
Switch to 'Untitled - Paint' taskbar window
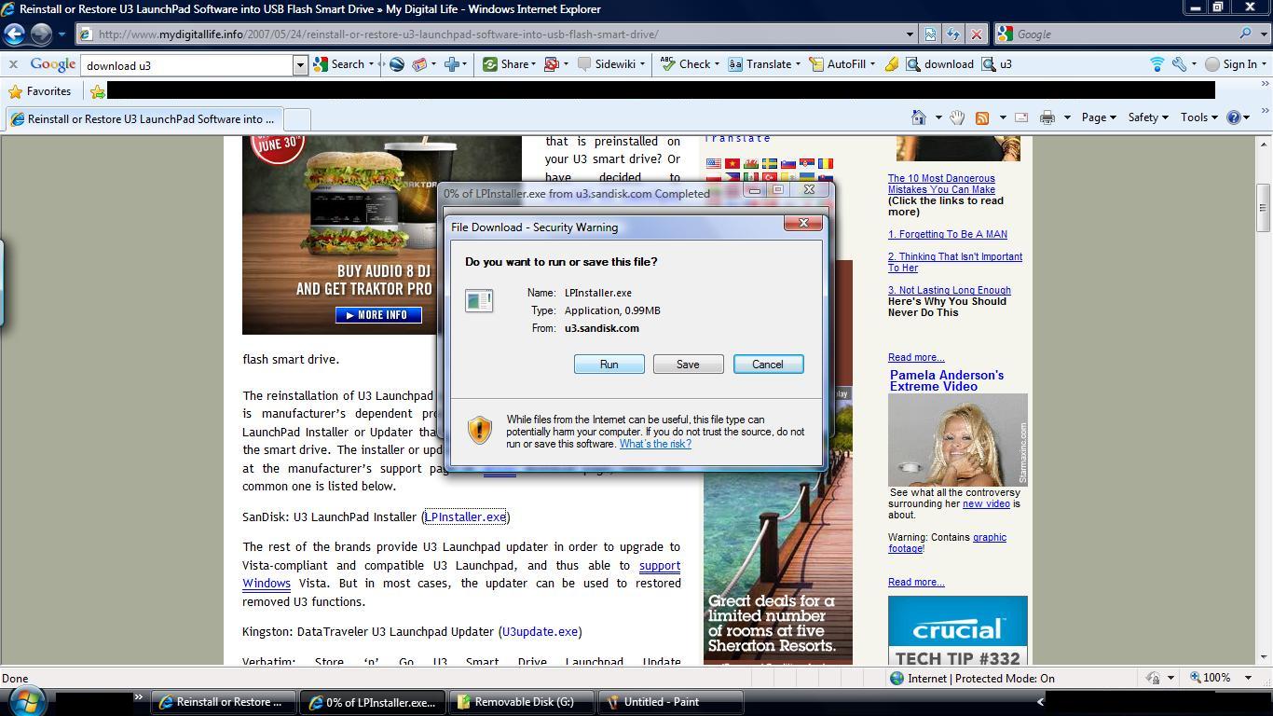(670, 702)
